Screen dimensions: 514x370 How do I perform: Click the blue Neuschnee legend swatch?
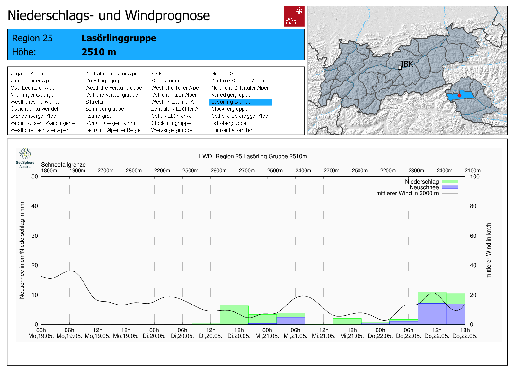[450, 187]
